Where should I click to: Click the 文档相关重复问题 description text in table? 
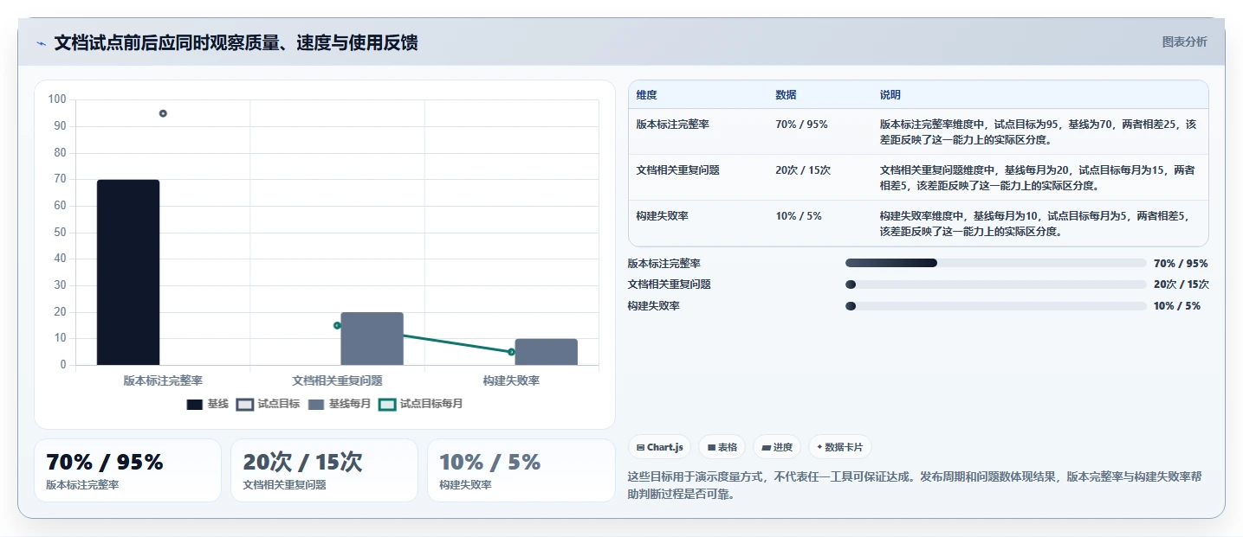1038,177
